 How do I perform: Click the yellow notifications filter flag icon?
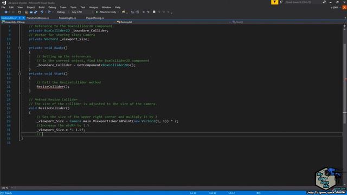coord(274,2)
